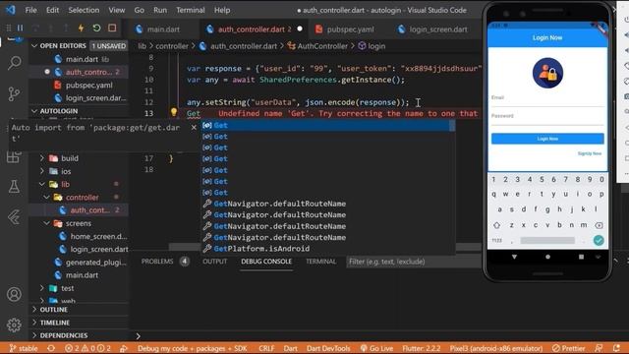Viewport: 629px width, 354px height.
Task: Click the debug console filter input
Action: pos(413,262)
